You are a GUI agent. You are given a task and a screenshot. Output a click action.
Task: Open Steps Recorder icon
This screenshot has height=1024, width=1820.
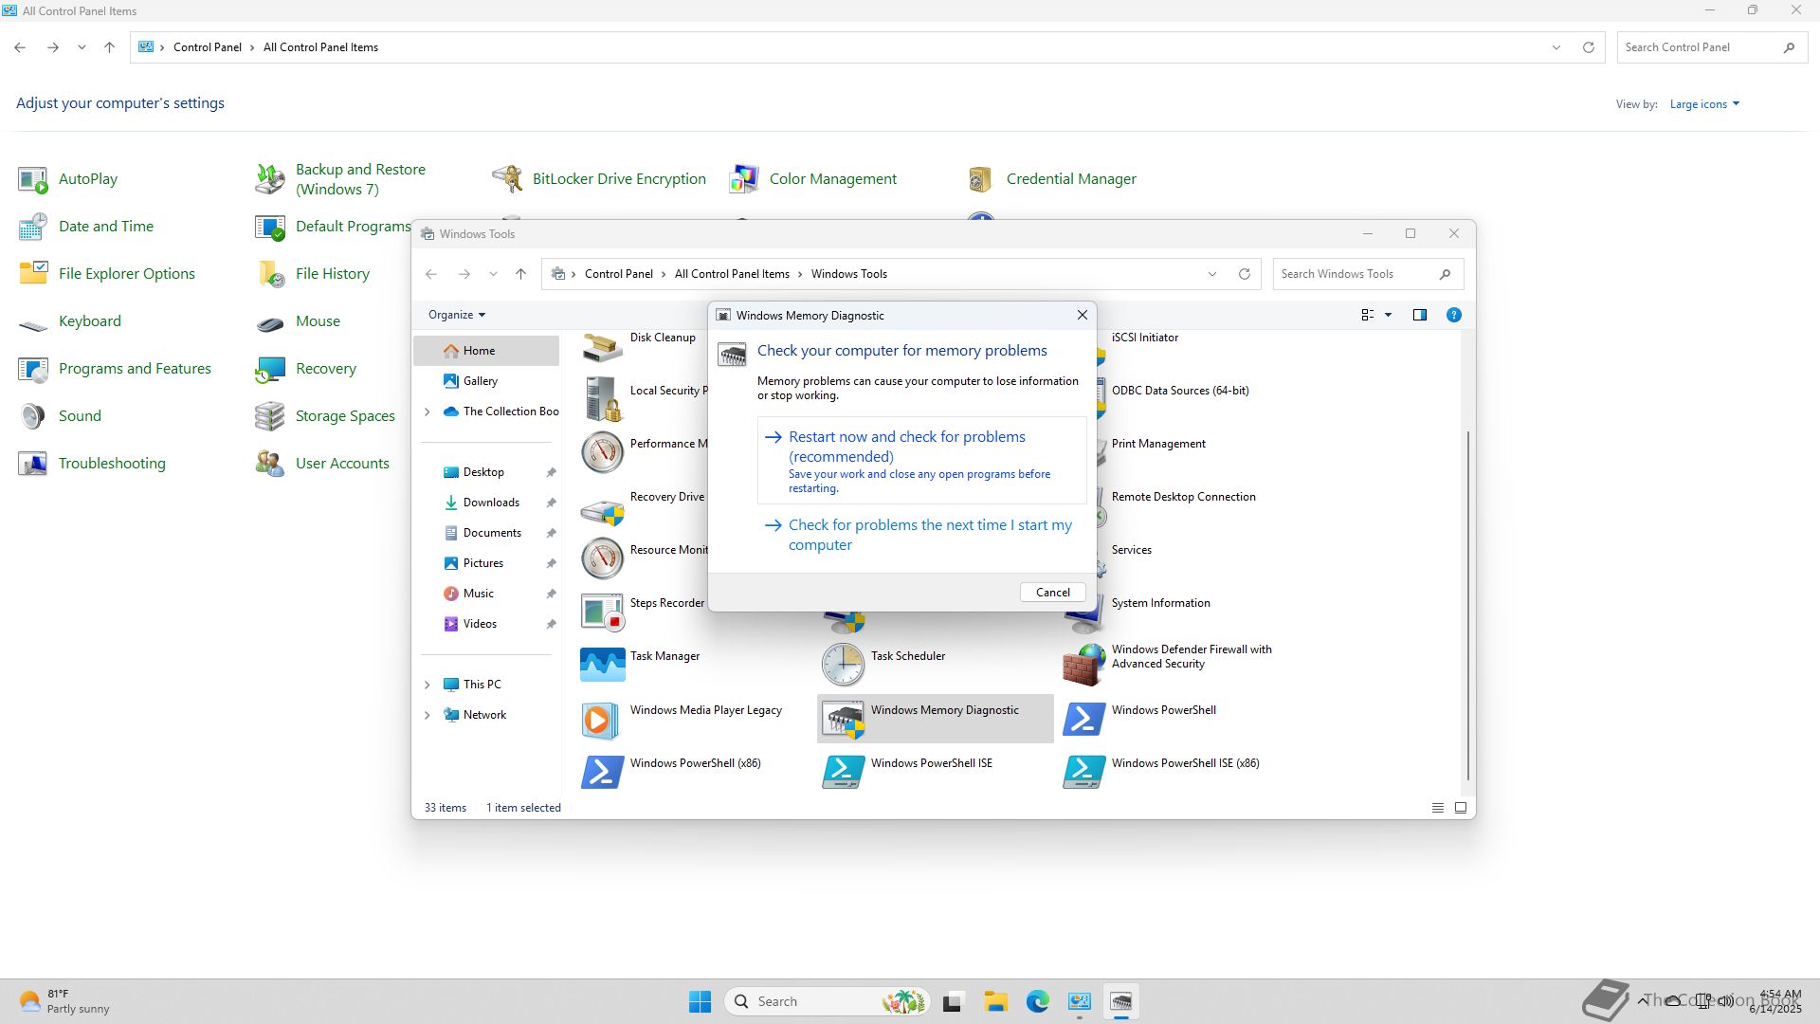[602, 612]
